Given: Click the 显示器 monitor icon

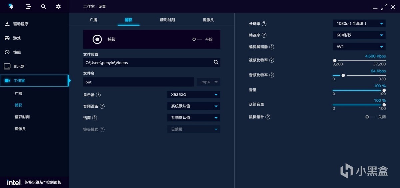Looking at the screenshot, I should (7, 66).
